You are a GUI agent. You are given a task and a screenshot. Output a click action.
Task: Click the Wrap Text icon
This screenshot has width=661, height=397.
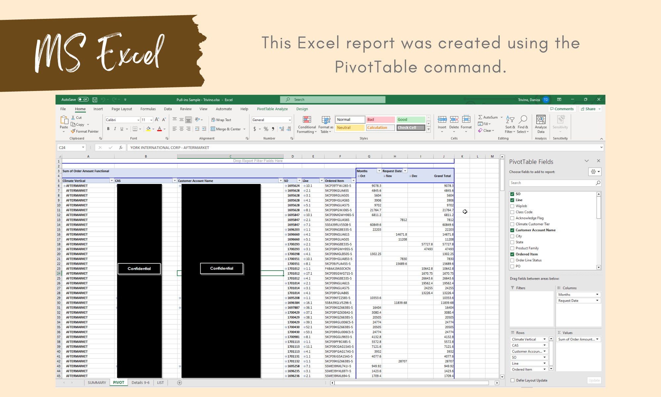coord(213,120)
